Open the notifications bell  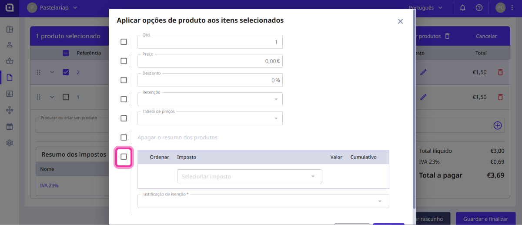(463, 8)
